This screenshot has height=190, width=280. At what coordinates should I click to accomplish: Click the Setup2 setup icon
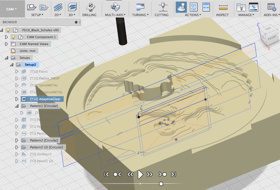[x=19, y=65]
